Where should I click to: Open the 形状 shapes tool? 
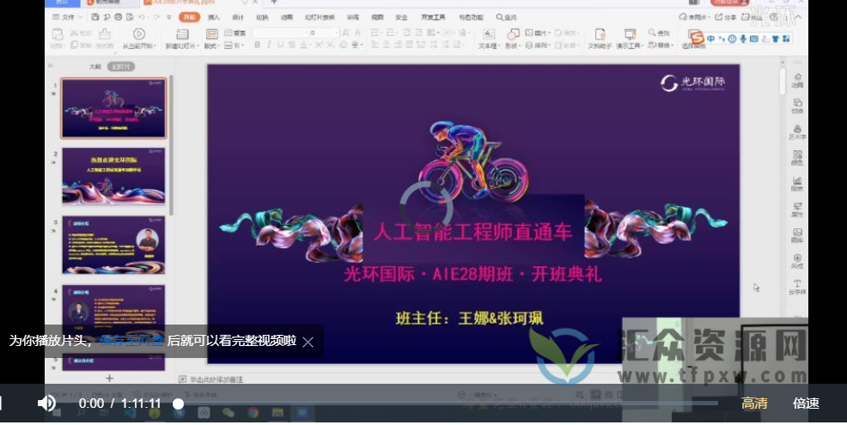[x=512, y=38]
